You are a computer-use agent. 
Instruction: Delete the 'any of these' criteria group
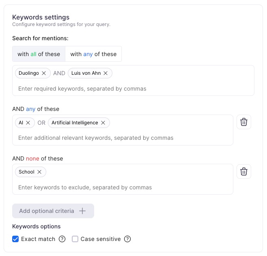click(244, 122)
